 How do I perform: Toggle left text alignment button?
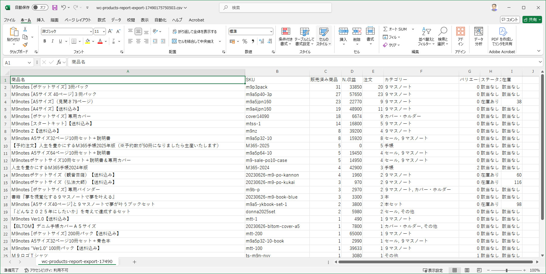point(130,41)
